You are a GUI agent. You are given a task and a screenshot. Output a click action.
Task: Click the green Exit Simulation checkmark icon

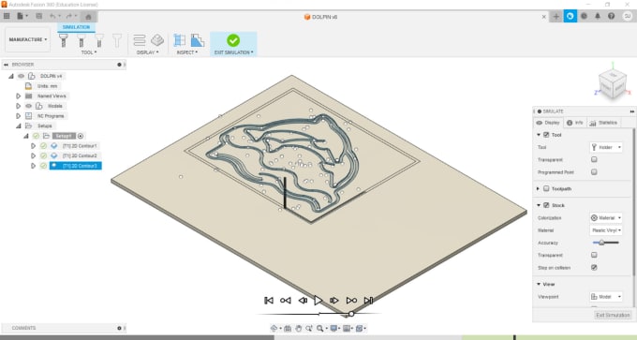pos(233,40)
